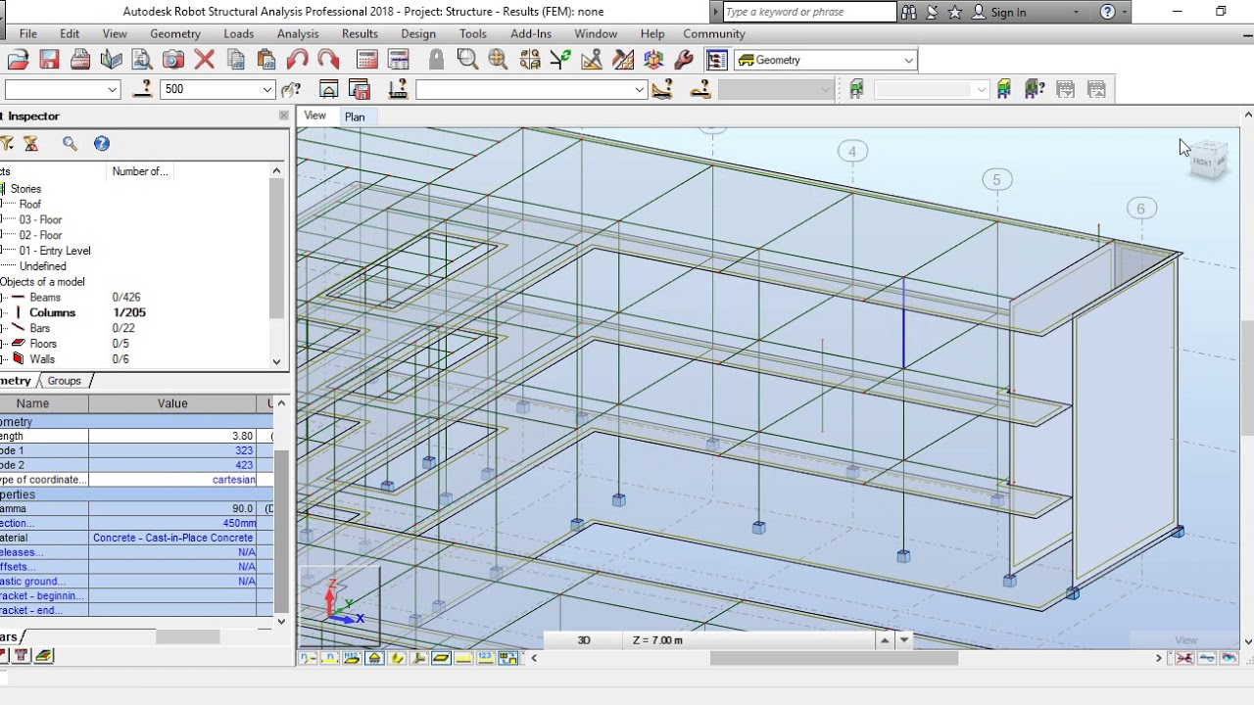This screenshot has height=705, width=1254.
Task: Open the dropdown showing value 500
Action: tap(266, 89)
